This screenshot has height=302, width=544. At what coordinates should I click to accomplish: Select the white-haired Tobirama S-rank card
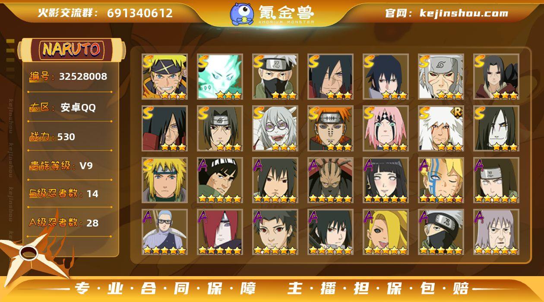[x=441, y=77]
